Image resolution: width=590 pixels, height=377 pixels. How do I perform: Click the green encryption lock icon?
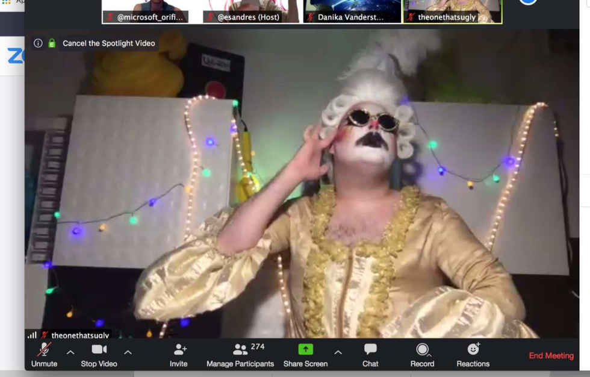tap(52, 43)
